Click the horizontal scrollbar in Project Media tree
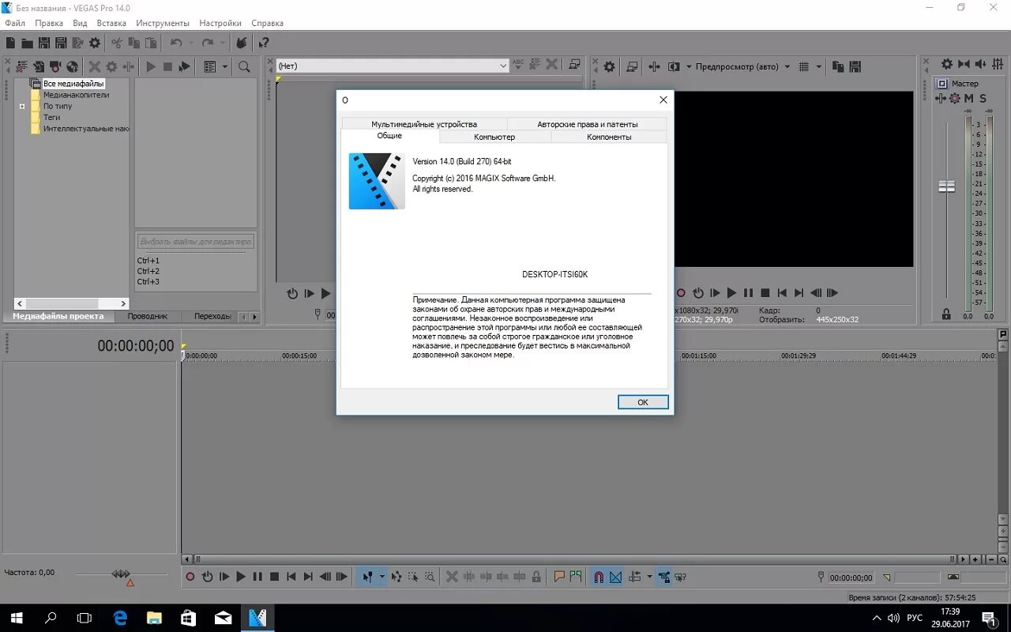 tap(71, 303)
